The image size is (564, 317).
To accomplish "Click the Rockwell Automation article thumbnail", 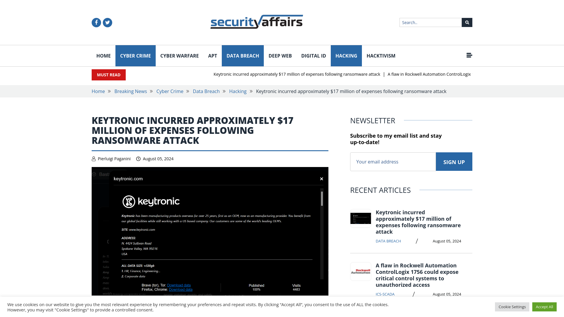I will [360, 271].
